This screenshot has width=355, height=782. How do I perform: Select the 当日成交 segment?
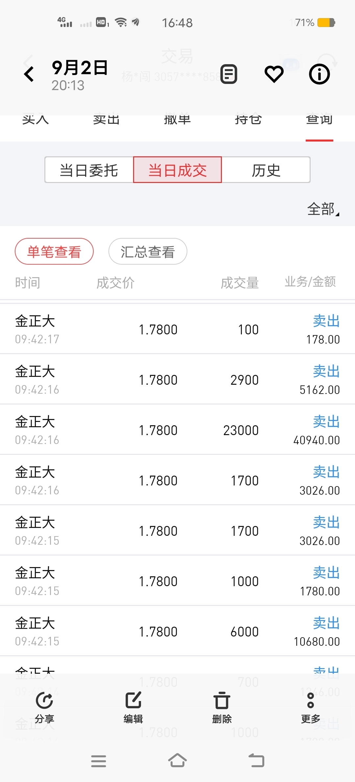click(177, 170)
